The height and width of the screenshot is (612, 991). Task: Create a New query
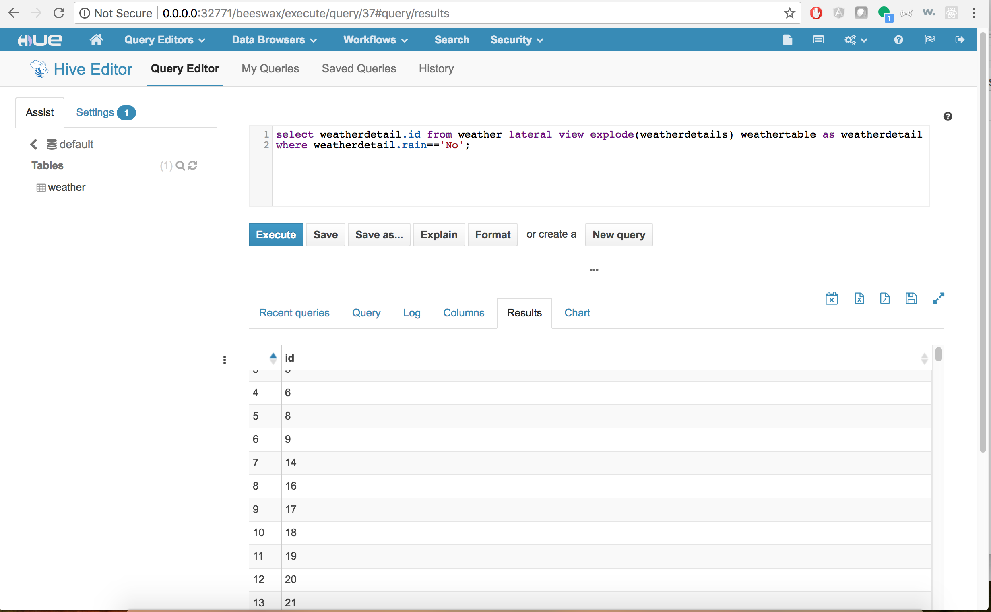click(619, 235)
